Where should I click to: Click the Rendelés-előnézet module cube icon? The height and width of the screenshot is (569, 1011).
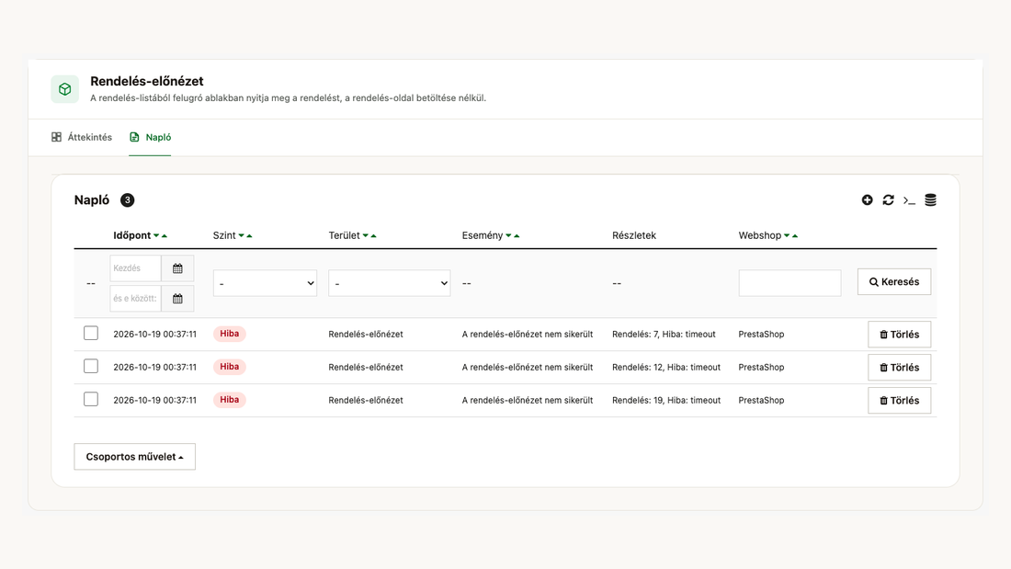click(65, 89)
